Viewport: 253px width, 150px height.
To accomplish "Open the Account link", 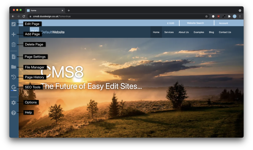I will coord(223,23).
